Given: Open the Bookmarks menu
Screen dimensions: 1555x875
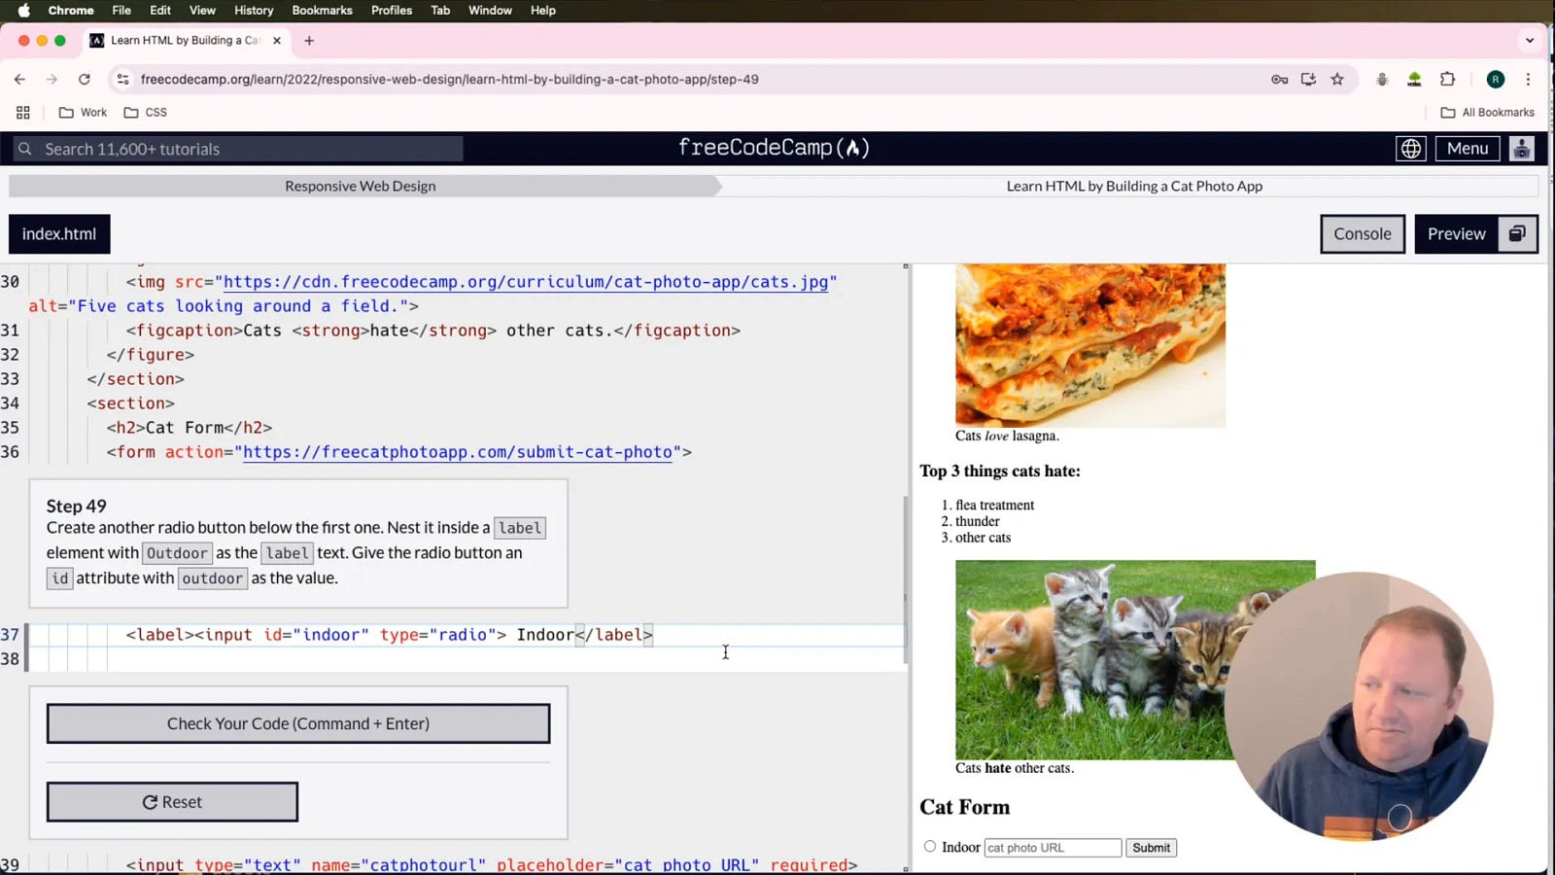Looking at the screenshot, I should point(322,11).
